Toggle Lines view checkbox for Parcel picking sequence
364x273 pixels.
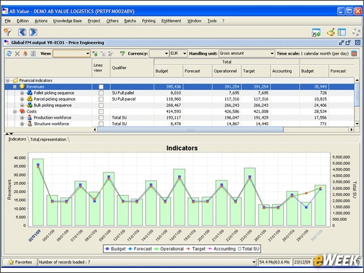[101, 99]
